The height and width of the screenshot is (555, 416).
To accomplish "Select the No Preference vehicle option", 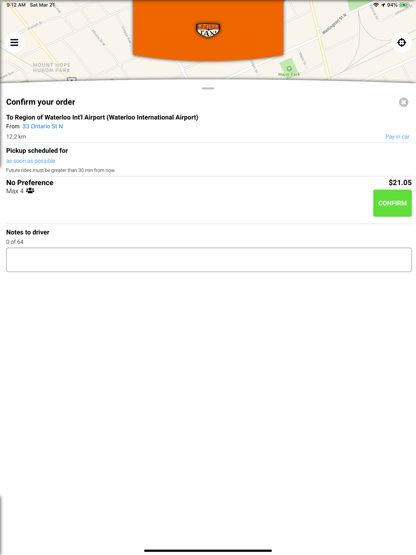I will (30, 183).
